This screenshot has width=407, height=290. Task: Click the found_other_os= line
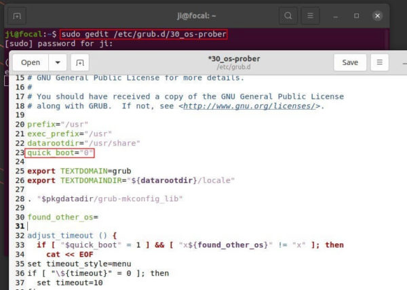click(62, 217)
